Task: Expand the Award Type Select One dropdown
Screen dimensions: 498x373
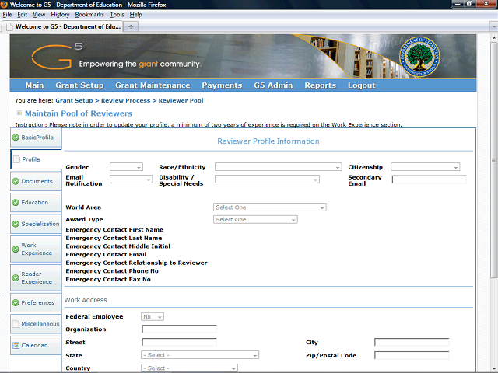Action: pos(255,219)
